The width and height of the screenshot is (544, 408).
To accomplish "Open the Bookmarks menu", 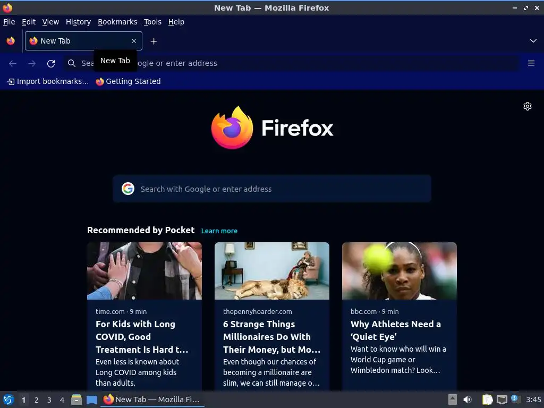I will point(117,22).
